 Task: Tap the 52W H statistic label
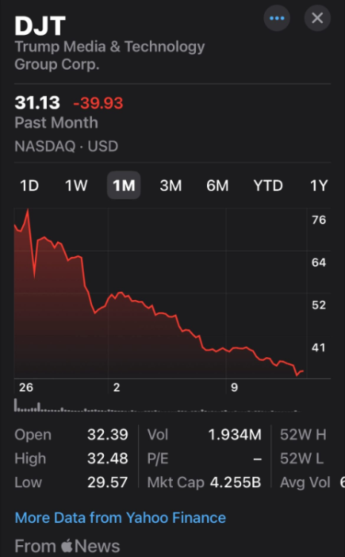(303, 434)
